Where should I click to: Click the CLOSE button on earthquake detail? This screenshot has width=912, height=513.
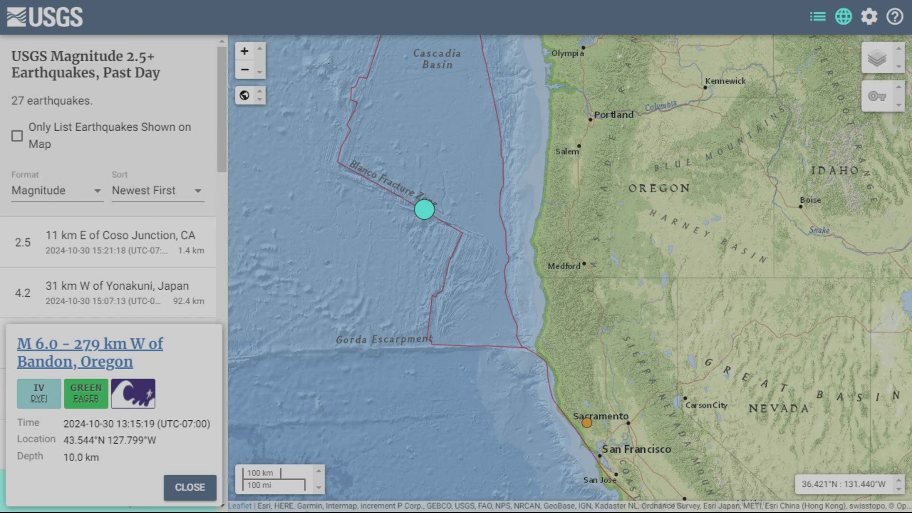point(190,487)
